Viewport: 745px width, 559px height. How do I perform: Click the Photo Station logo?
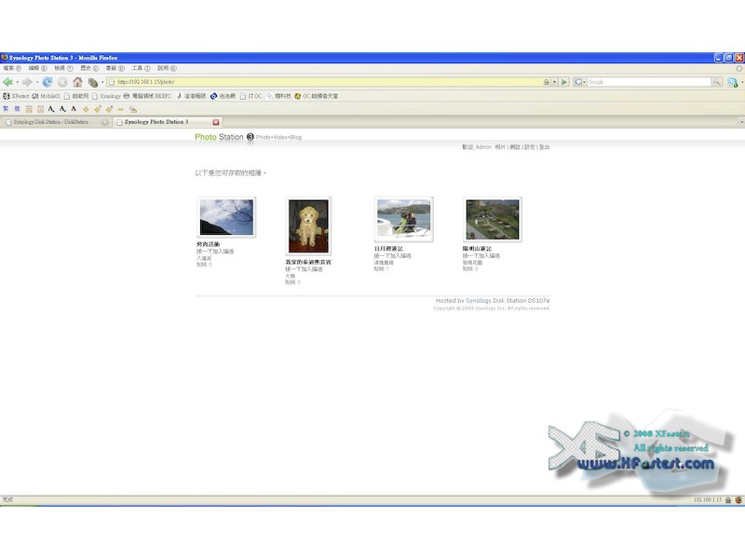pyautogui.click(x=224, y=137)
